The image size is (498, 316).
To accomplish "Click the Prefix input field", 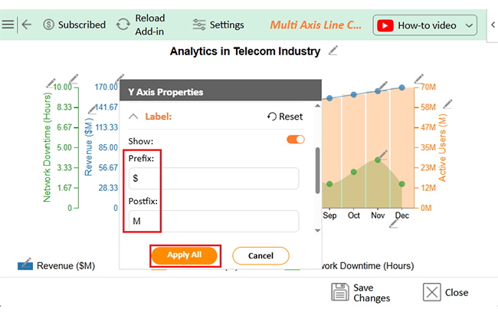I will 214,179.
